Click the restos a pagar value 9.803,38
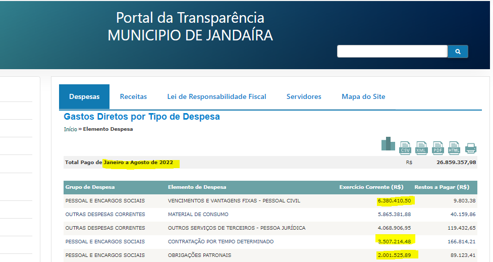 [464, 201]
